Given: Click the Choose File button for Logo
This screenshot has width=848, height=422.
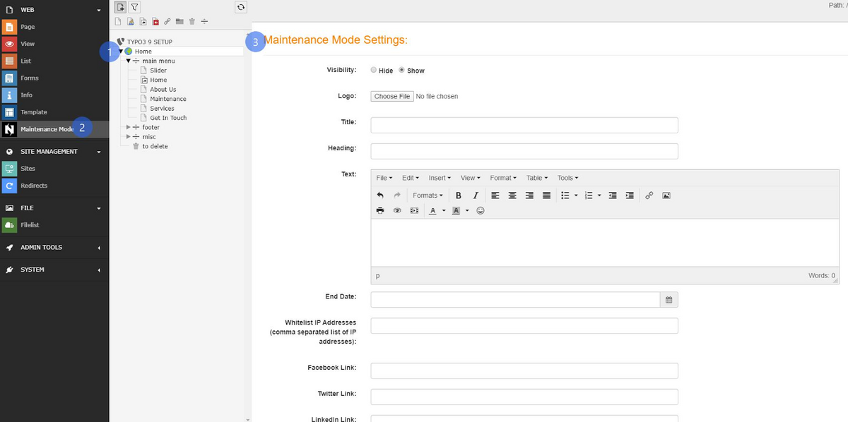Looking at the screenshot, I should pyautogui.click(x=391, y=96).
